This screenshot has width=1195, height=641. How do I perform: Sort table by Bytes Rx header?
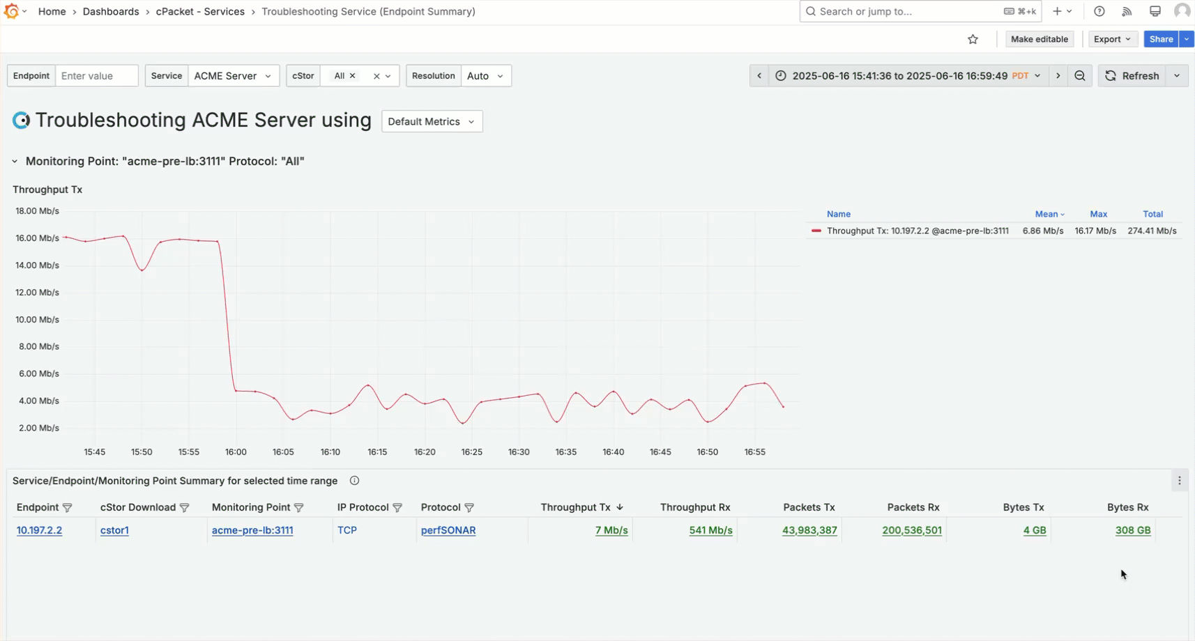point(1127,508)
